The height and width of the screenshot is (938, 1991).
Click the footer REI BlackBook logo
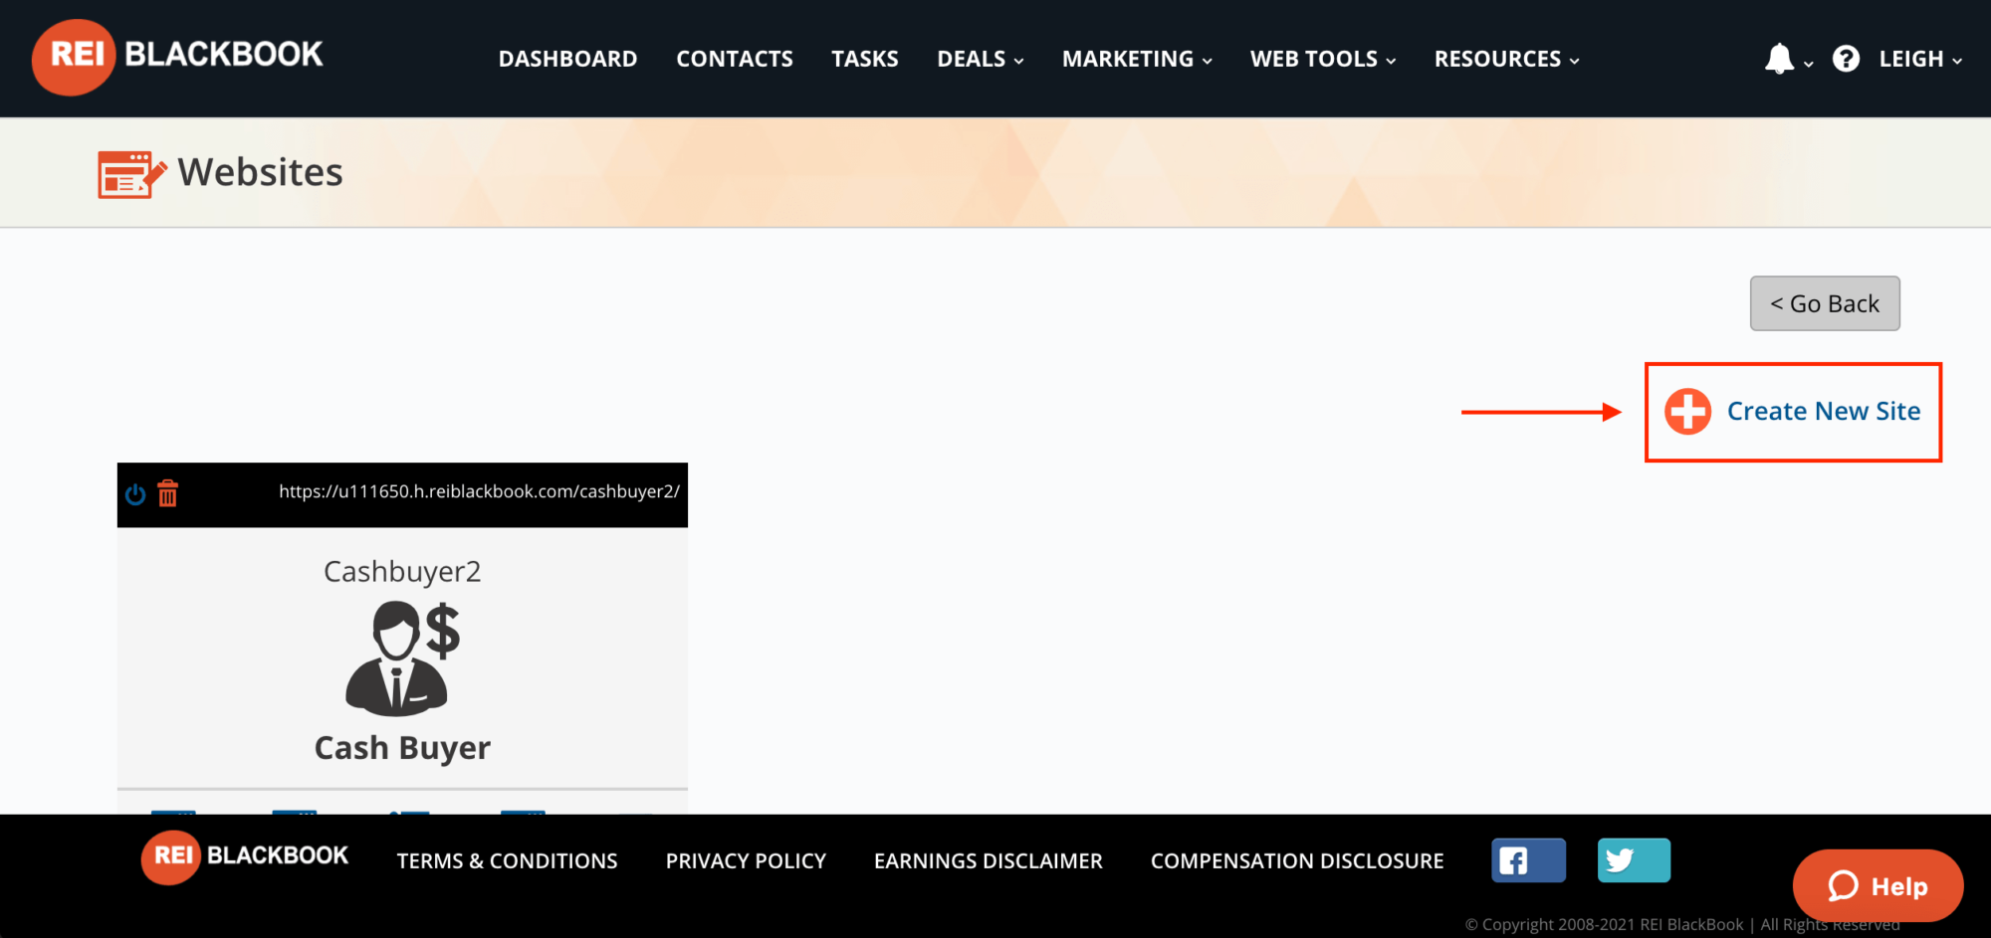point(245,856)
